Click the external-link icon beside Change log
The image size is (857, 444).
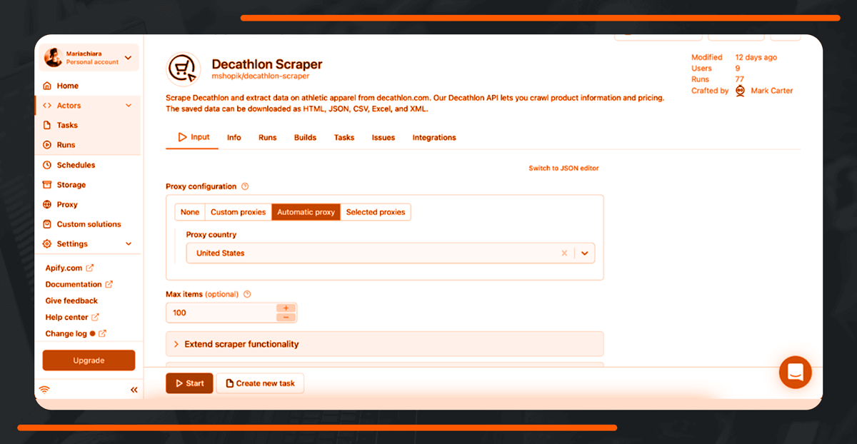pos(102,333)
